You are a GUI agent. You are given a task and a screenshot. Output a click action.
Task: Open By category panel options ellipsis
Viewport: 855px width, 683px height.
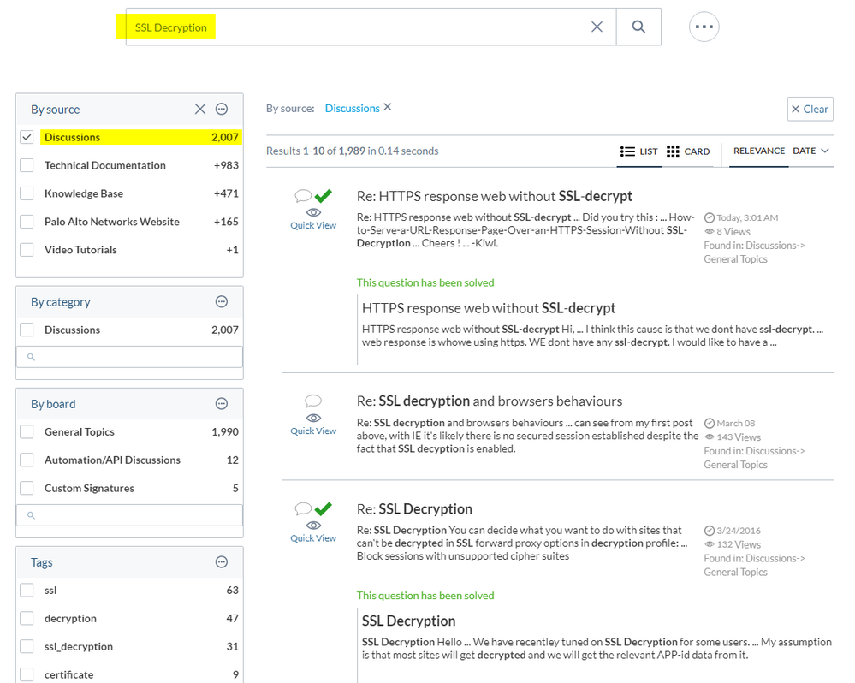(222, 301)
